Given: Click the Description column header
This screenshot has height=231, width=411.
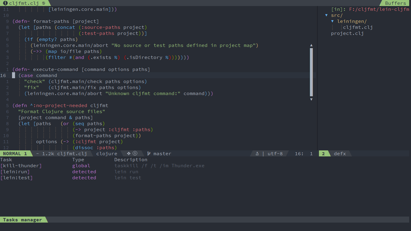Looking at the screenshot, I should coord(131,160).
